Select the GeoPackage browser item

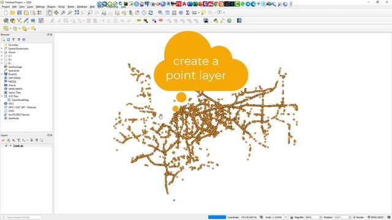click(x=15, y=67)
